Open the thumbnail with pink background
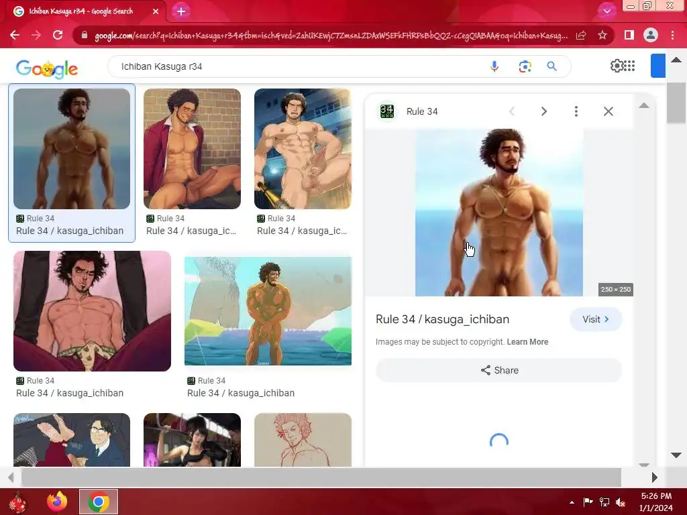Image resolution: width=687 pixels, height=515 pixels. point(92,311)
